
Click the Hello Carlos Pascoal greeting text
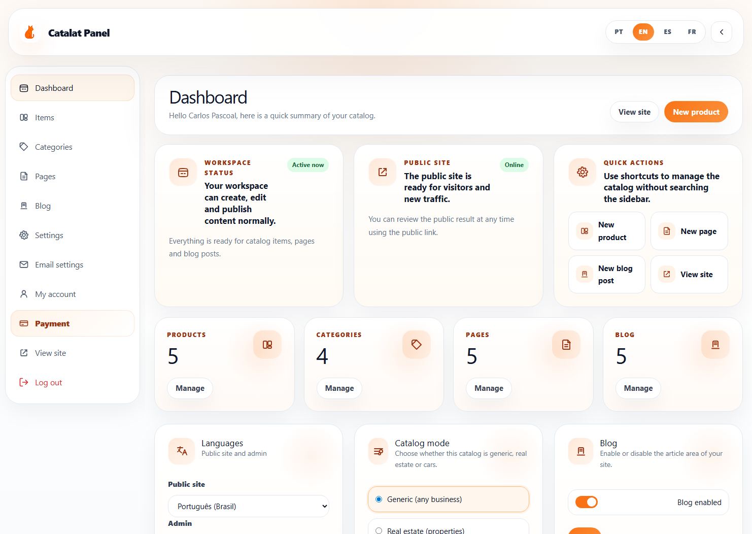(272, 116)
